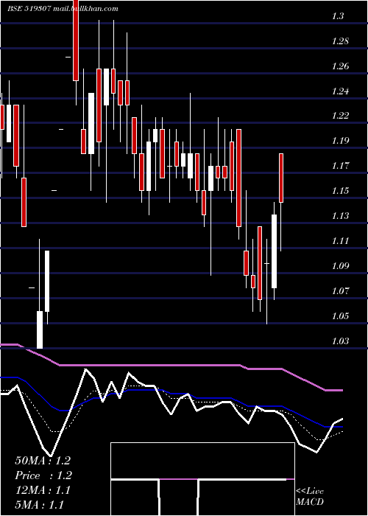Click the 1.28 price axis label
Image resolution: width=368 pixels, height=516 pixels.
pos(340,41)
